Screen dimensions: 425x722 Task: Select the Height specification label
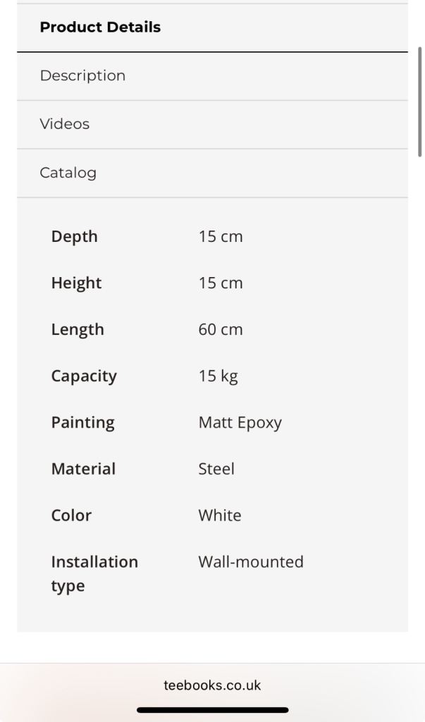pos(76,283)
